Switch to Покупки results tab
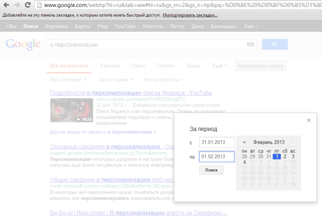 point(166,66)
